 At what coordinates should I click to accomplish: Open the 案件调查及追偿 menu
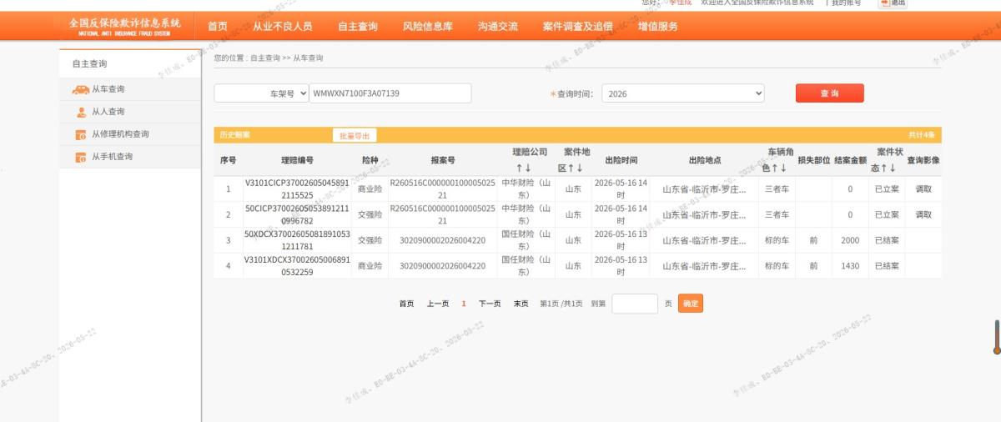click(578, 27)
